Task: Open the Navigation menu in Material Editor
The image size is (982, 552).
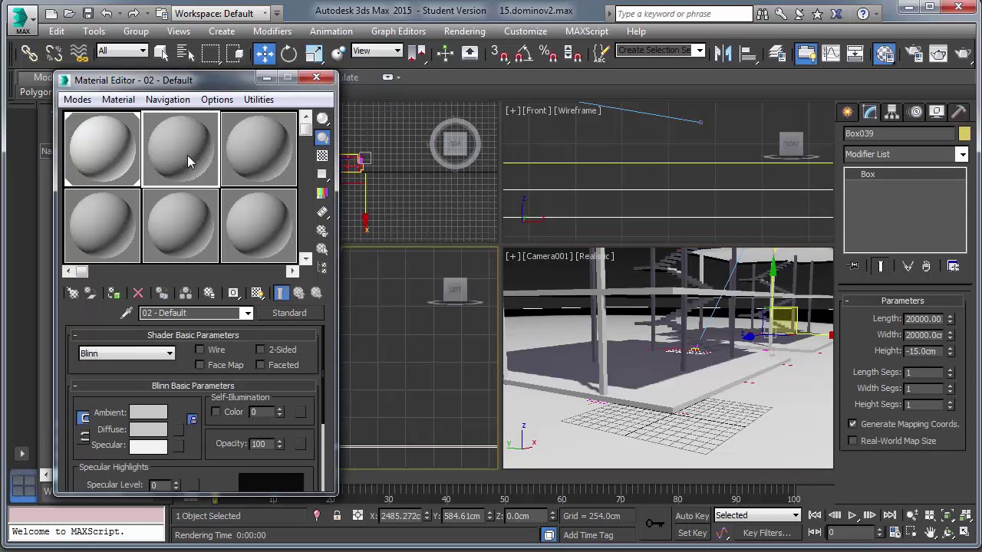Action: (x=167, y=100)
